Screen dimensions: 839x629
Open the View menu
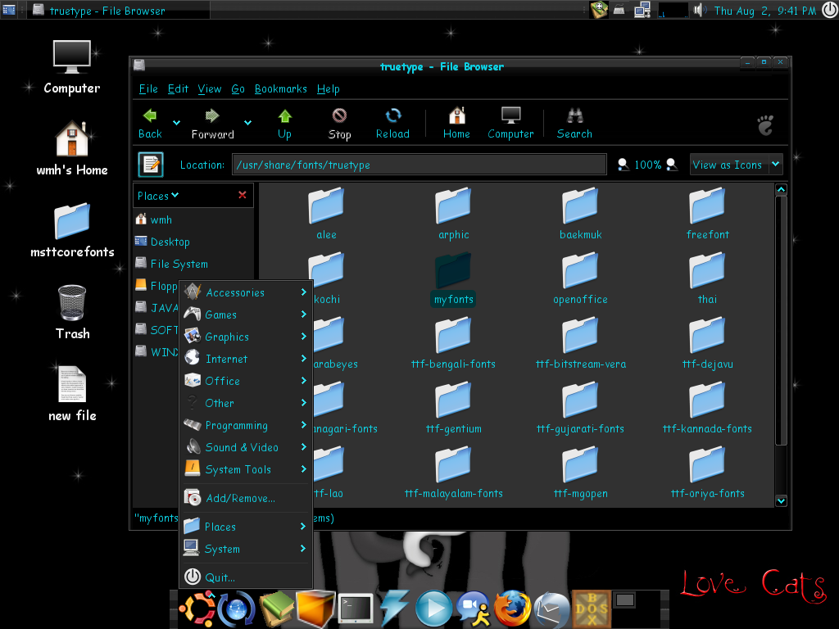(x=209, y=88)
